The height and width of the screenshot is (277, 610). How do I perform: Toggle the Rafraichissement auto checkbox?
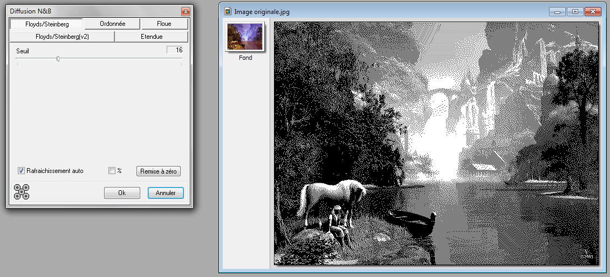(22, 171)
